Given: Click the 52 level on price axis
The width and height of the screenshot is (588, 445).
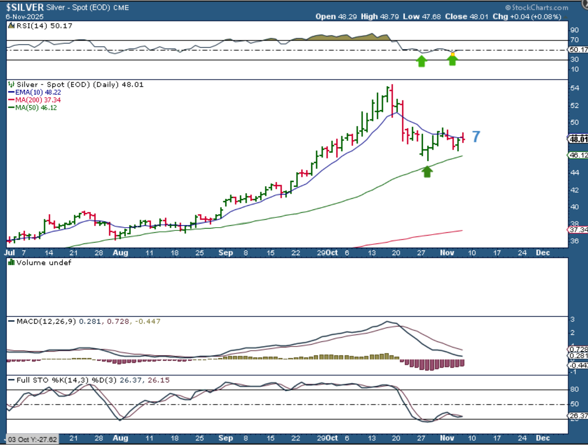Looking at the screenshot, I should point(574,105).
